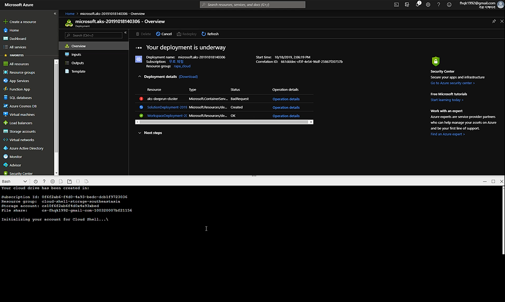Focus the top Search resources field
This screenshot has width=505, height=302.
[252, 4]
